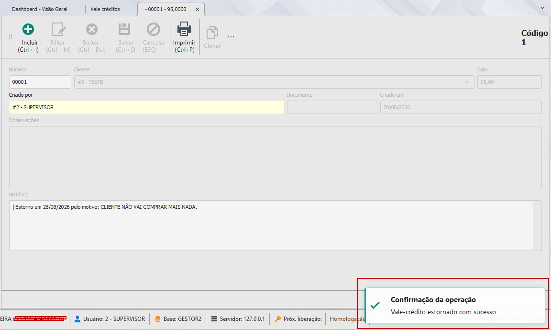This screenshot has width=551, height=330.
Task: Click the Editar pencil icon
Action: (x=58, y=29)
